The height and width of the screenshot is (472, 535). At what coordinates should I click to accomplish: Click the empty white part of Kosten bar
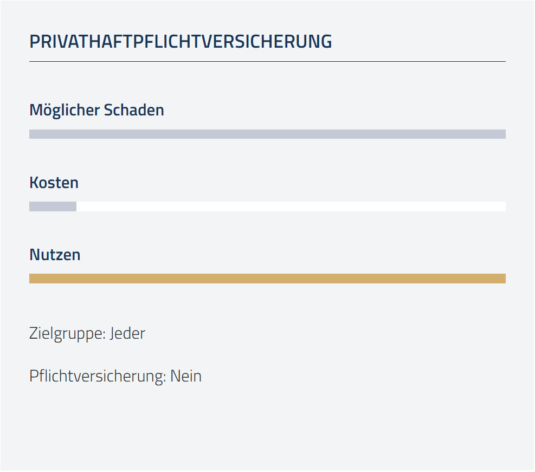tap(291, 206)
